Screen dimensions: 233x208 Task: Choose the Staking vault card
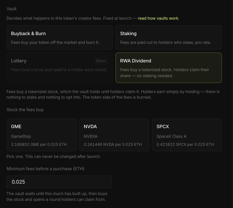[x=169, y=37]
